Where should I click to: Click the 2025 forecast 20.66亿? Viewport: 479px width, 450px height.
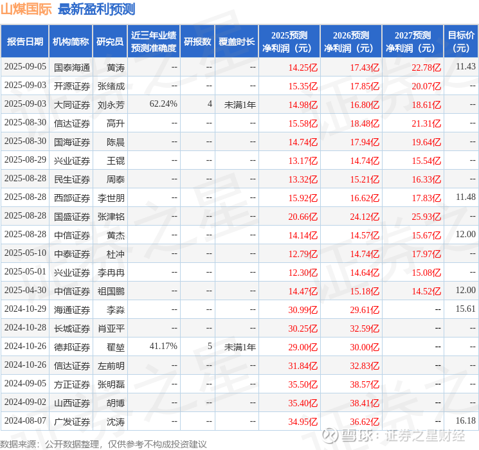[303, 217]
